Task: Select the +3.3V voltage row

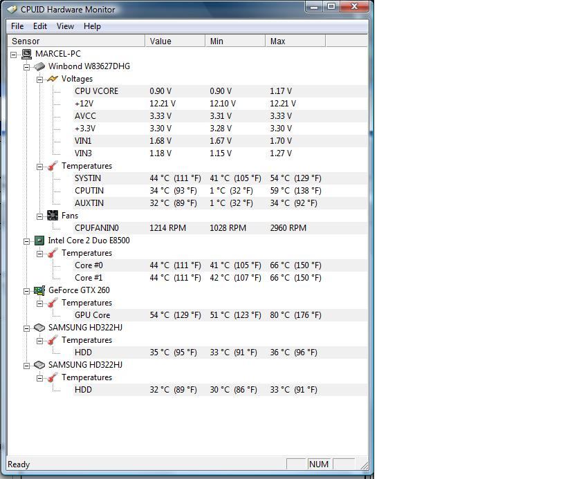Action: [x=221, y=129]
